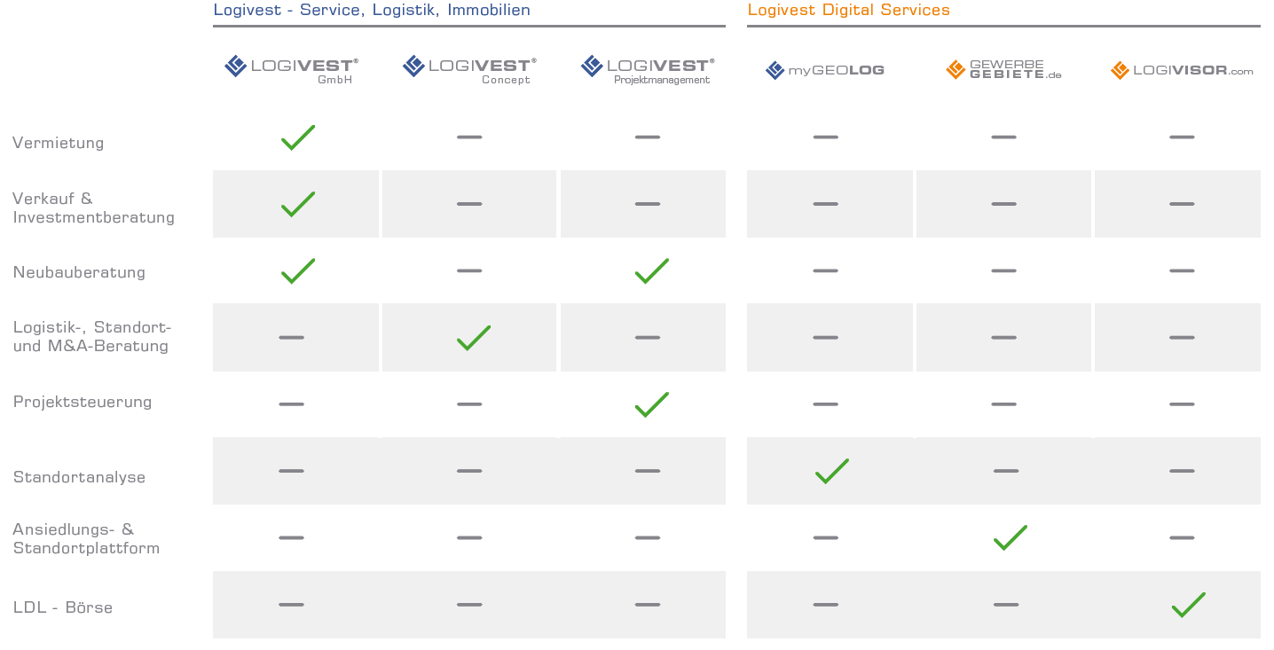
Task: Click the LDL - Börse checkmark under LOGIVISOR
Action: 1189,605
